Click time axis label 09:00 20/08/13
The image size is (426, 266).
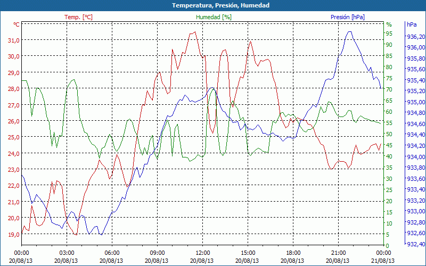tap(157, 257)
